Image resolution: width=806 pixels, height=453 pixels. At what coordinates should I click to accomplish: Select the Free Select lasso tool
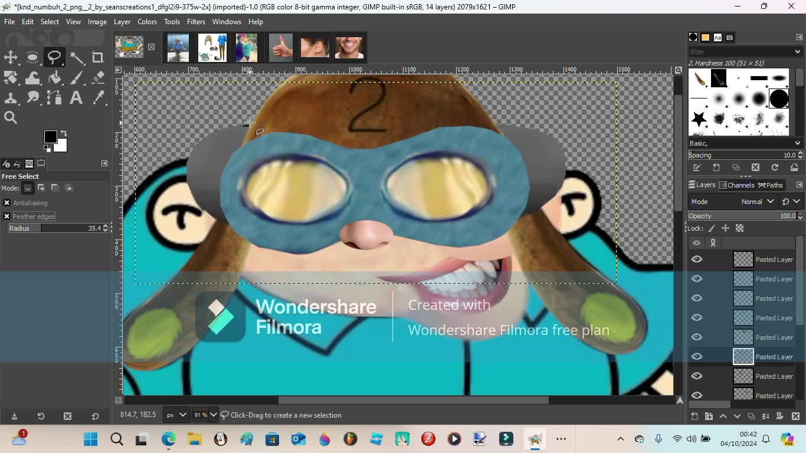click(x=54, y=57)
